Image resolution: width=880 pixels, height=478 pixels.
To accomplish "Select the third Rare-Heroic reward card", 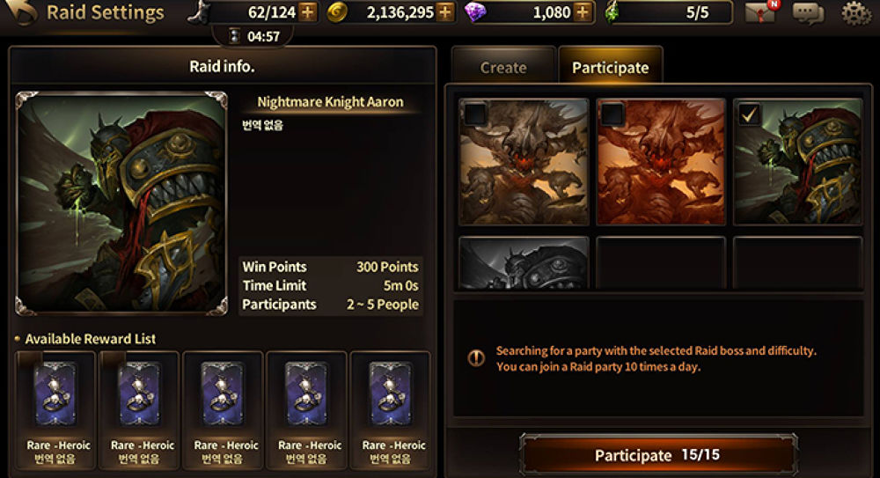I will (x=223, y=410).
